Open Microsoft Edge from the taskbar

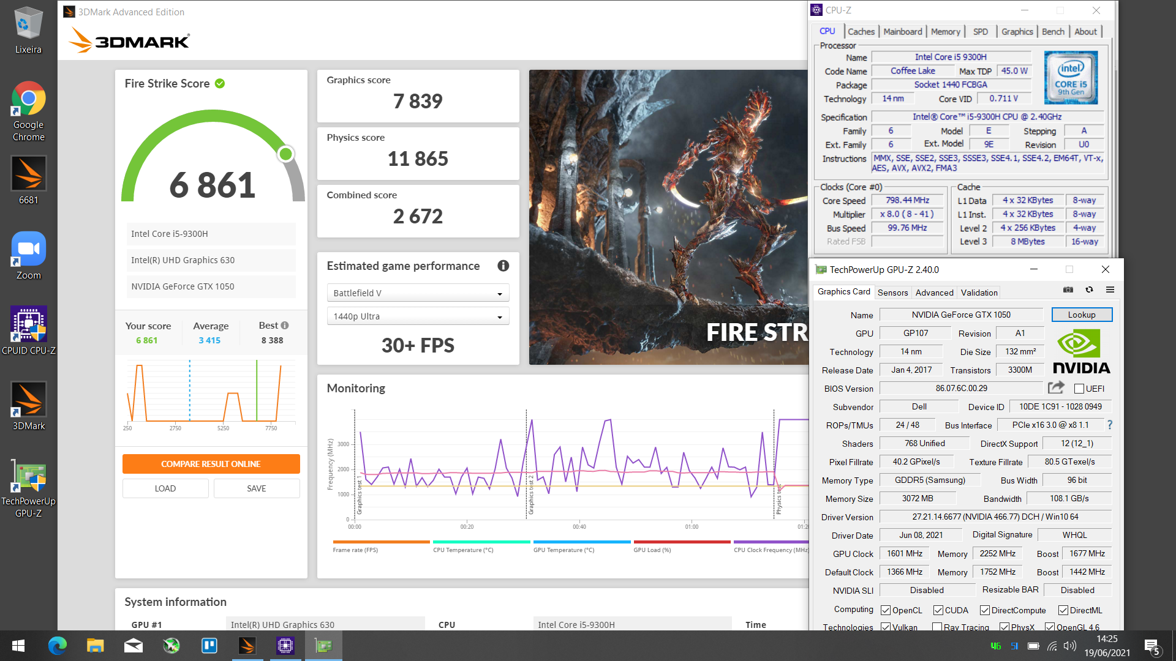(57, 646)
